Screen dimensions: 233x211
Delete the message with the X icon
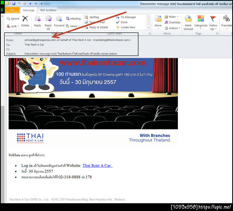tap(25, 21)
